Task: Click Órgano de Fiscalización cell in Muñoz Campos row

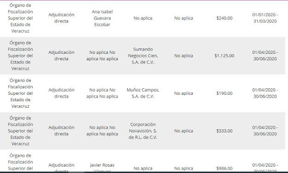Action: 20,93
